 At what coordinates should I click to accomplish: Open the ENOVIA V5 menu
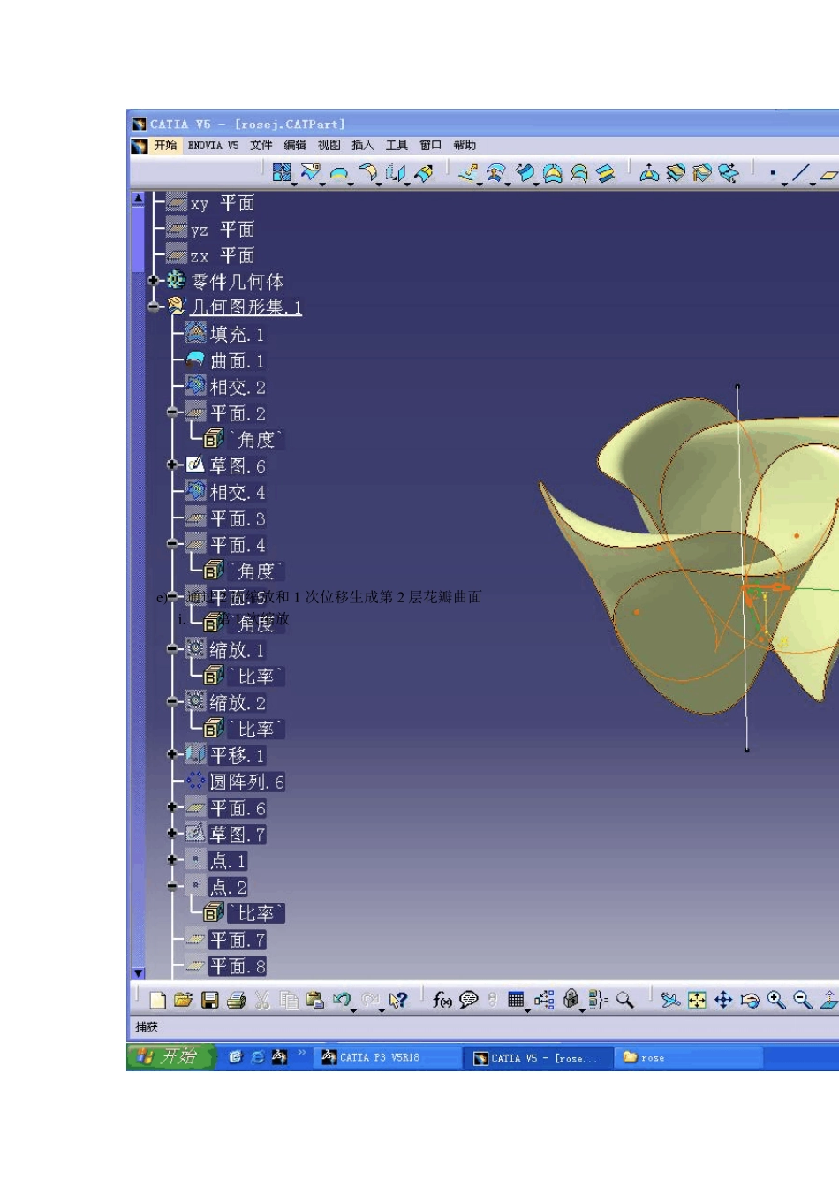click(x=213, y=146)
